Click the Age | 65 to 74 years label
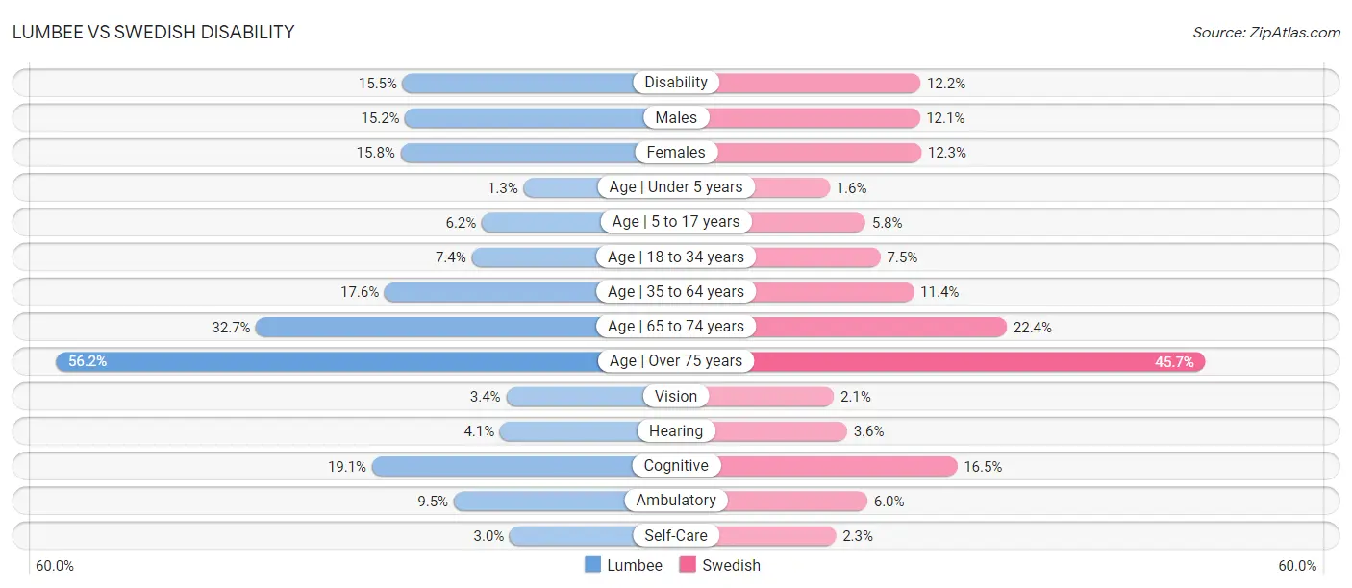This screenshot has height=588, width=1352. [676, 327]
